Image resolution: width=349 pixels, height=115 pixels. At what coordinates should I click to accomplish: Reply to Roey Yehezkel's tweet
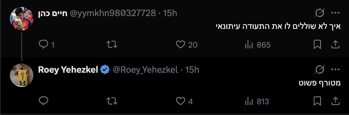[44, 101]
